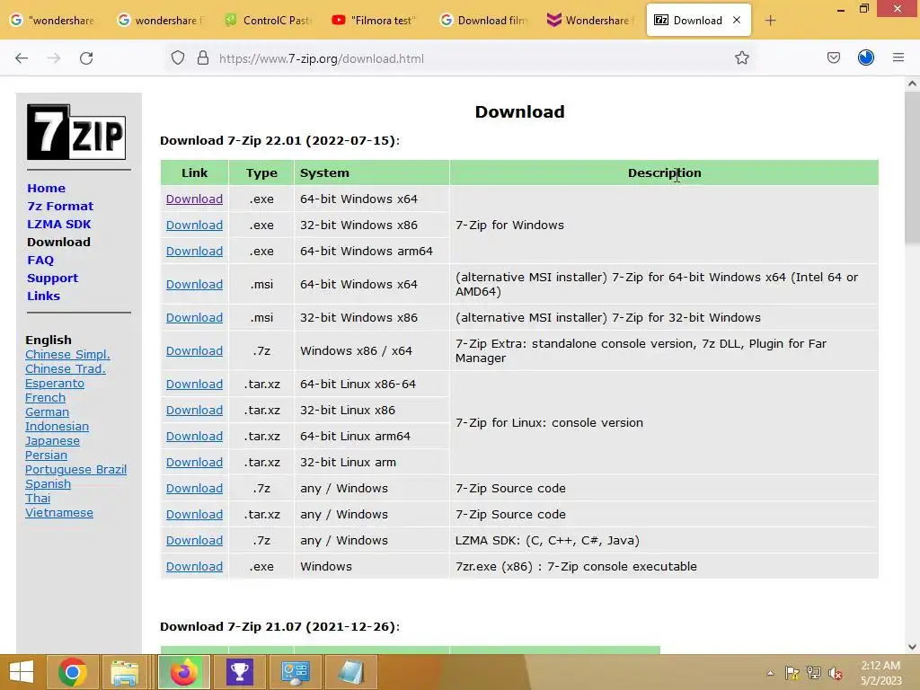
Task: Click the padlock site security icon
Action: 203,58
